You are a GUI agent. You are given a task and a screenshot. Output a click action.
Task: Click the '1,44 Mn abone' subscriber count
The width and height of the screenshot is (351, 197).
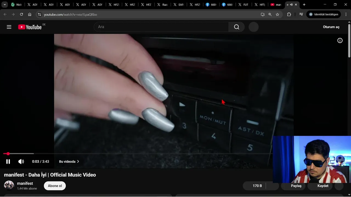tap(27, 189)
